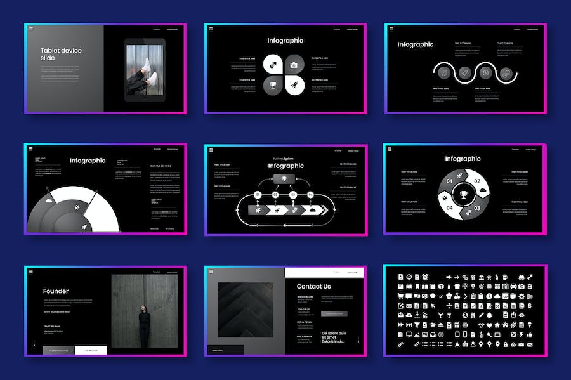Open hamburger menu on the Contact Us slide
This screenshot has height=380, width=571.
pos(210,272)
